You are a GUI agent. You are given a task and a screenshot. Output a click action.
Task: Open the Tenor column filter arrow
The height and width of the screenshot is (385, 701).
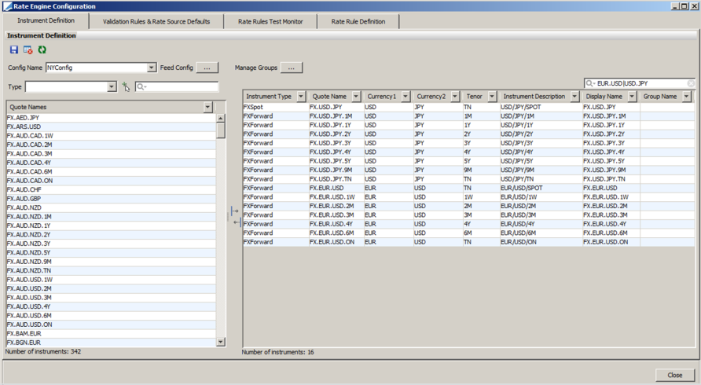coord(492,96)
